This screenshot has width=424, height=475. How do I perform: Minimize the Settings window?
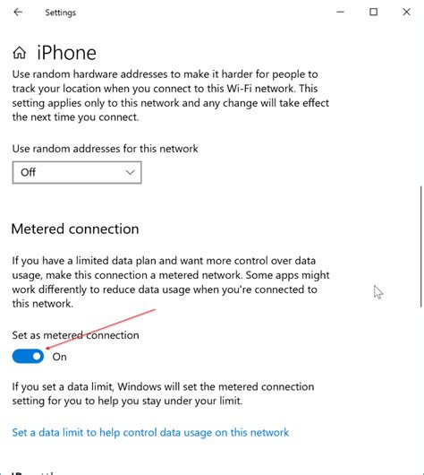(x=341, y=13)
